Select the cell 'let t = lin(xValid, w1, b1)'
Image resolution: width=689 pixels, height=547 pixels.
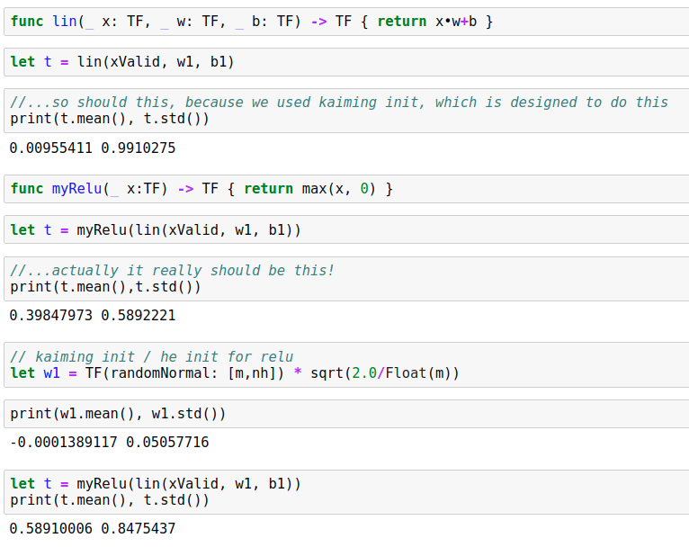[346, 62]
